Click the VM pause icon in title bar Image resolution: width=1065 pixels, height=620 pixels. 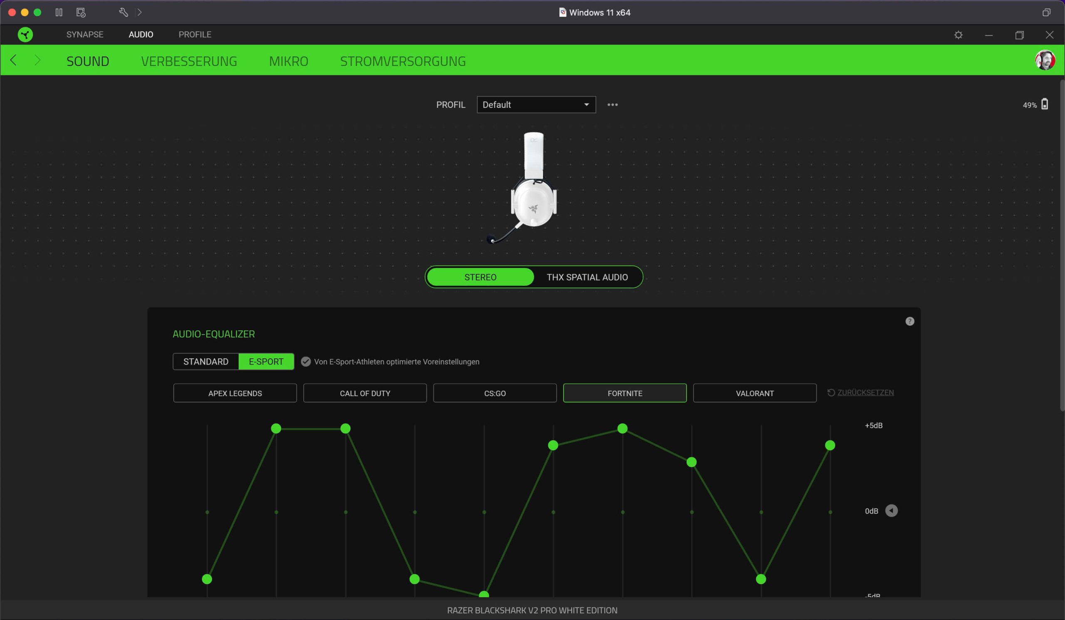(59, 12)
